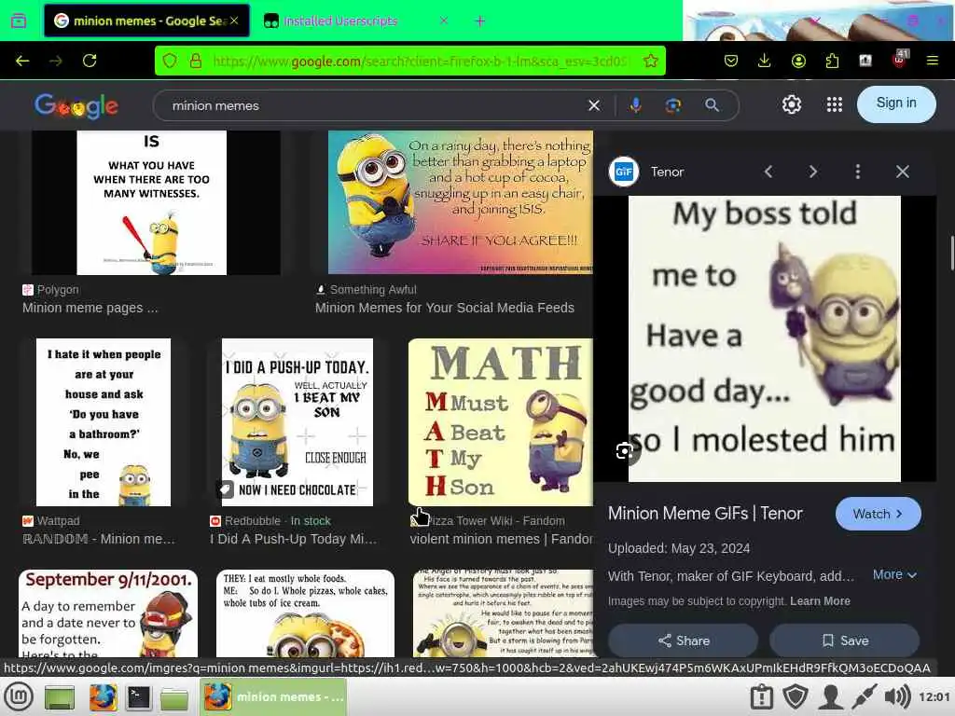The height and width of the screenshot is (716, 955).
Task: Open Minion Meme GIFs | Tenor title link
Action: coord(705,514)
